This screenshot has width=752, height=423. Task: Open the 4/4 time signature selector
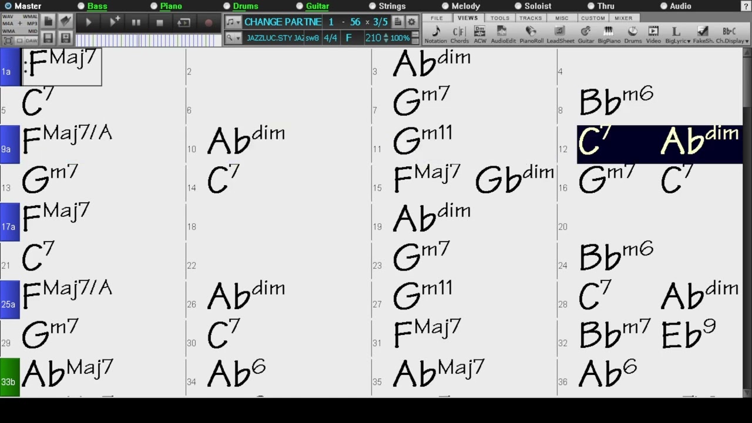(x=330, y=38)
